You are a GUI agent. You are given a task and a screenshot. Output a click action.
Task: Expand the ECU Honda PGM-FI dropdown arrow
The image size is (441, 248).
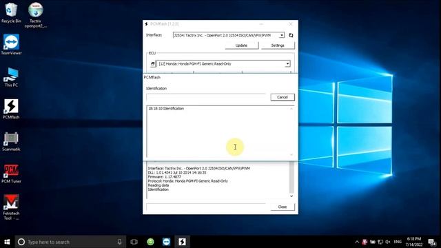coord(287,64)
